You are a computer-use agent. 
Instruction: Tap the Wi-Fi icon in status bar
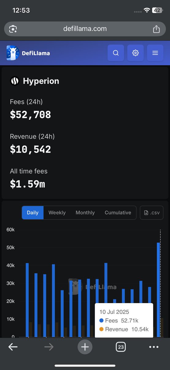(147, 10)
